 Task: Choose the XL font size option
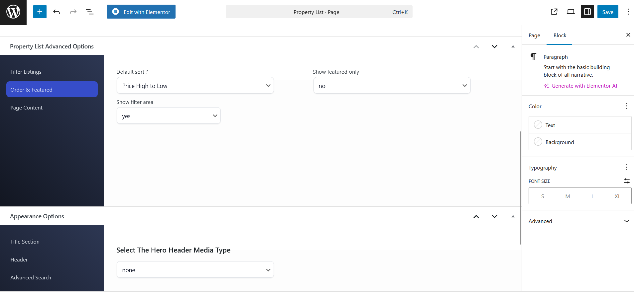click(x=617, y=196)
